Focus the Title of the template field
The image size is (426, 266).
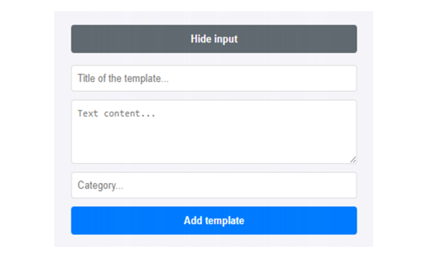pyautogui.click(x=214, y=78)
